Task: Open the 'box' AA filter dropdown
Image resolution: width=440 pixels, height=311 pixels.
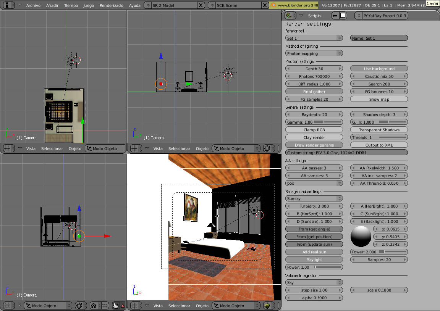Action: [x=314, y=183]
